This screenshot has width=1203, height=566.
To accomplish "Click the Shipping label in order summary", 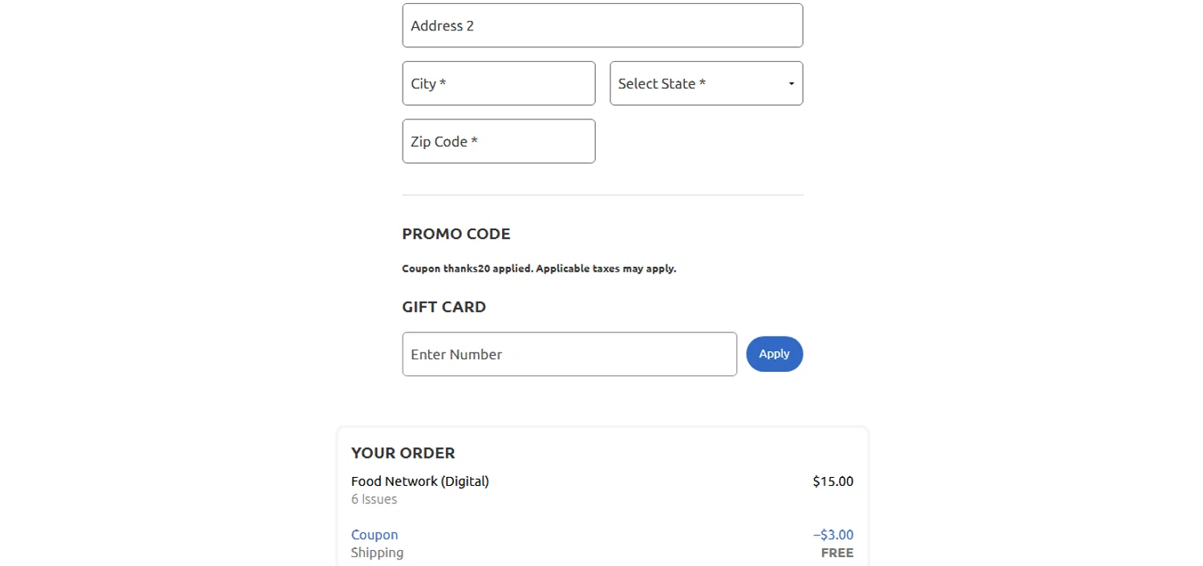I will [377, 552].
